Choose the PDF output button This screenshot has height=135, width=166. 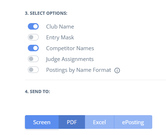pyautogui.click(x=72, y=122)
